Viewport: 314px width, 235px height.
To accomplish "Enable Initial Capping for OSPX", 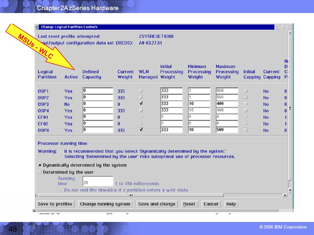I will pyautogui.click(x=246, y=130).
